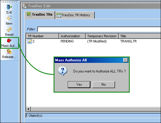
Task: Click the TRANSLTR title cell
Action: point(128,41)
